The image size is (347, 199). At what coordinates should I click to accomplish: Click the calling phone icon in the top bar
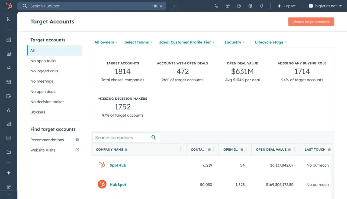[x=216, y=6]
